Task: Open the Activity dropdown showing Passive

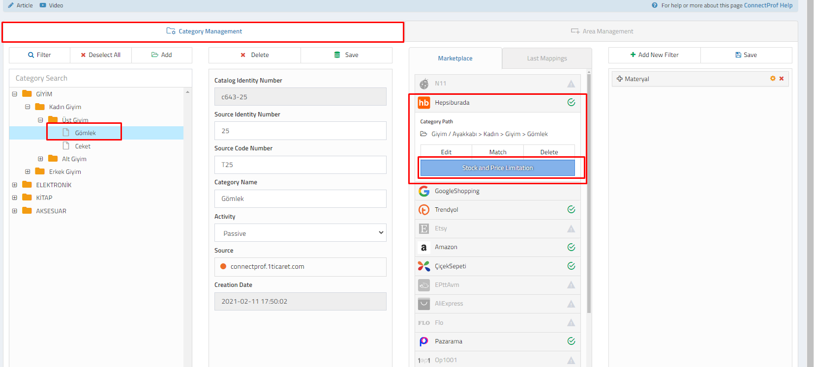Action: click(300, 233)
